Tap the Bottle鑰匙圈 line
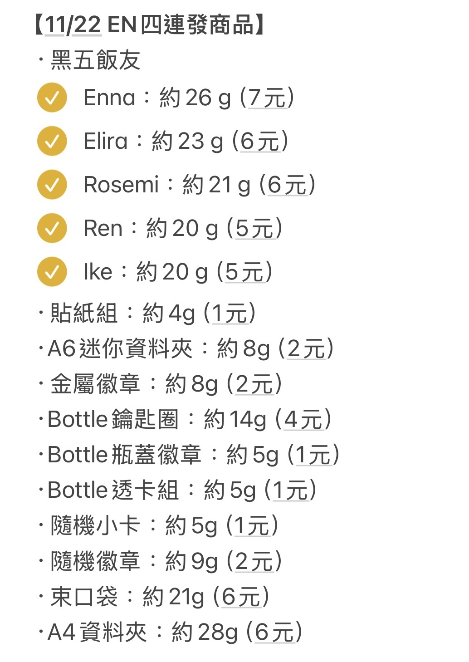Image resolution: width=469 pixels, height=662 pixels. tap(186, 419)
